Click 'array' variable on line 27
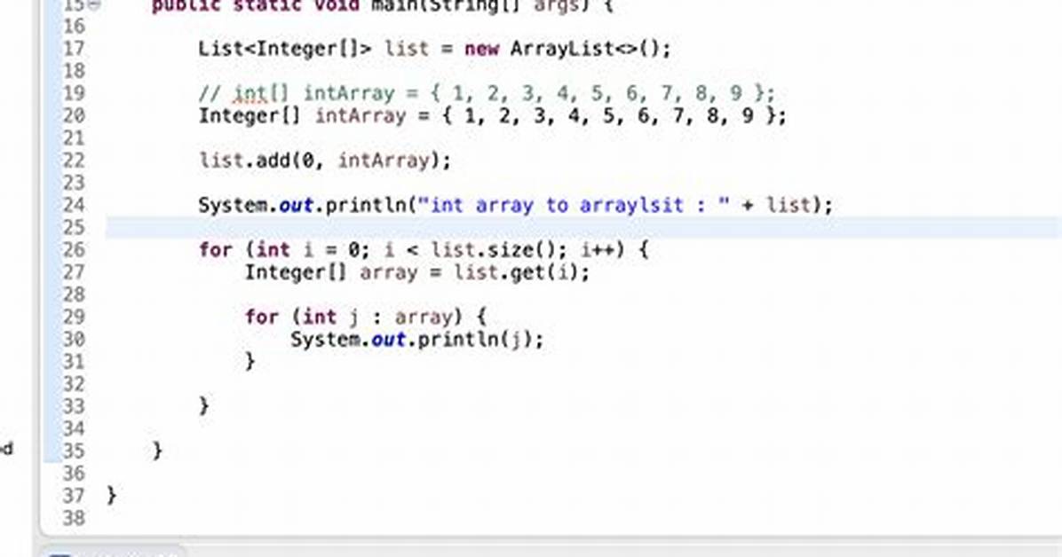1062x557 pixels. (389, 272)
